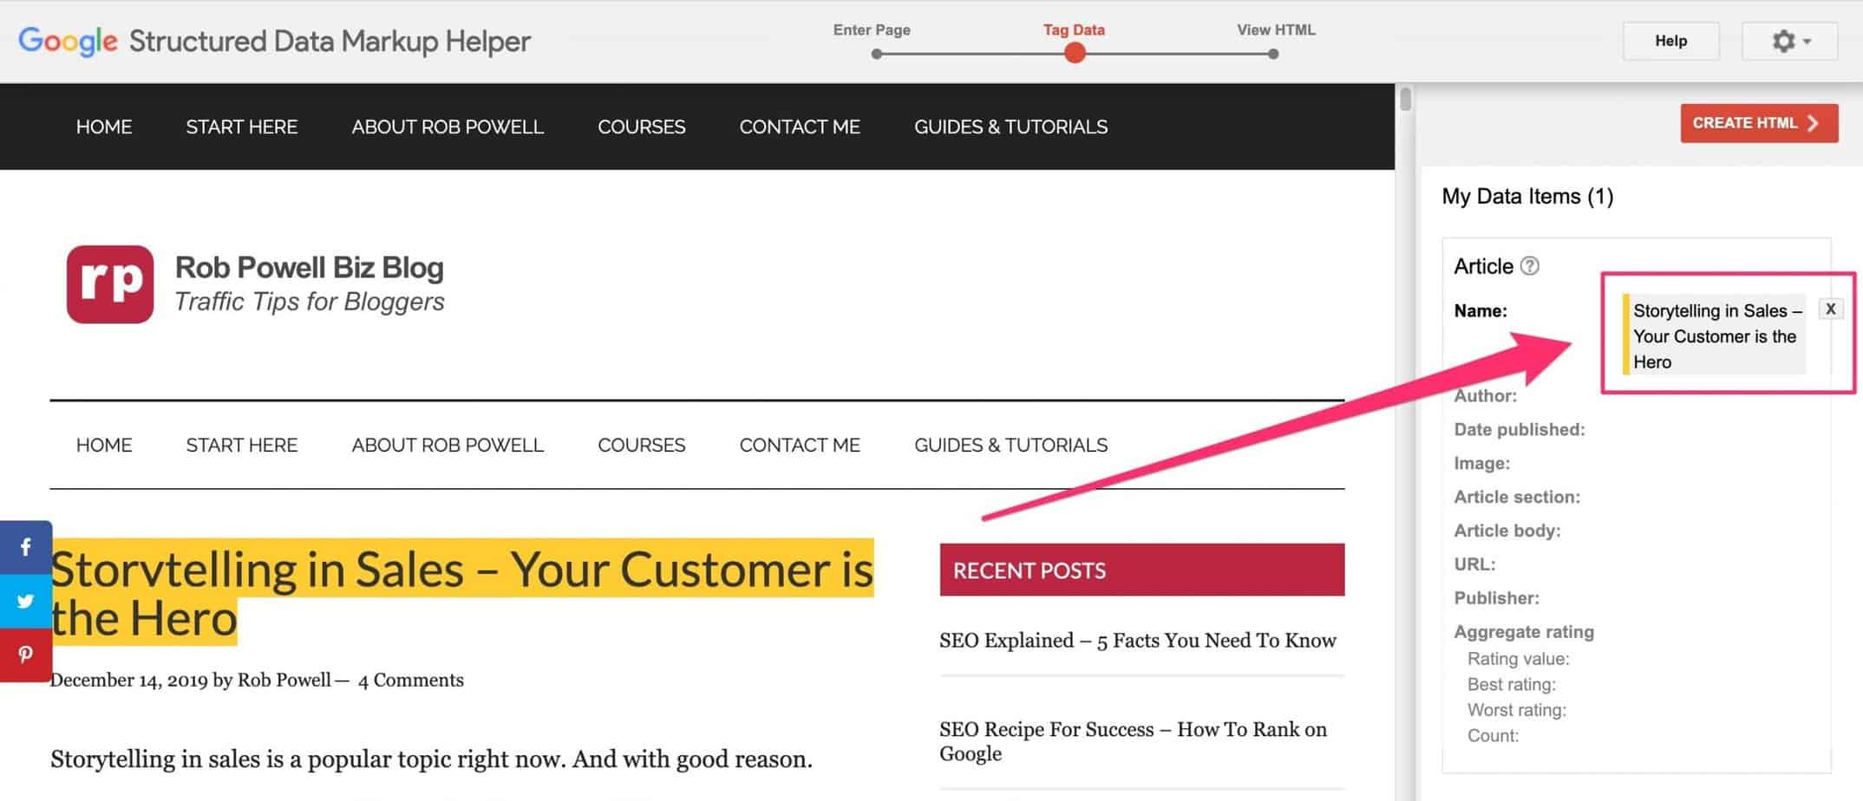Click the Help button
1863x801 pixels.
click(x=1670, y=41)
